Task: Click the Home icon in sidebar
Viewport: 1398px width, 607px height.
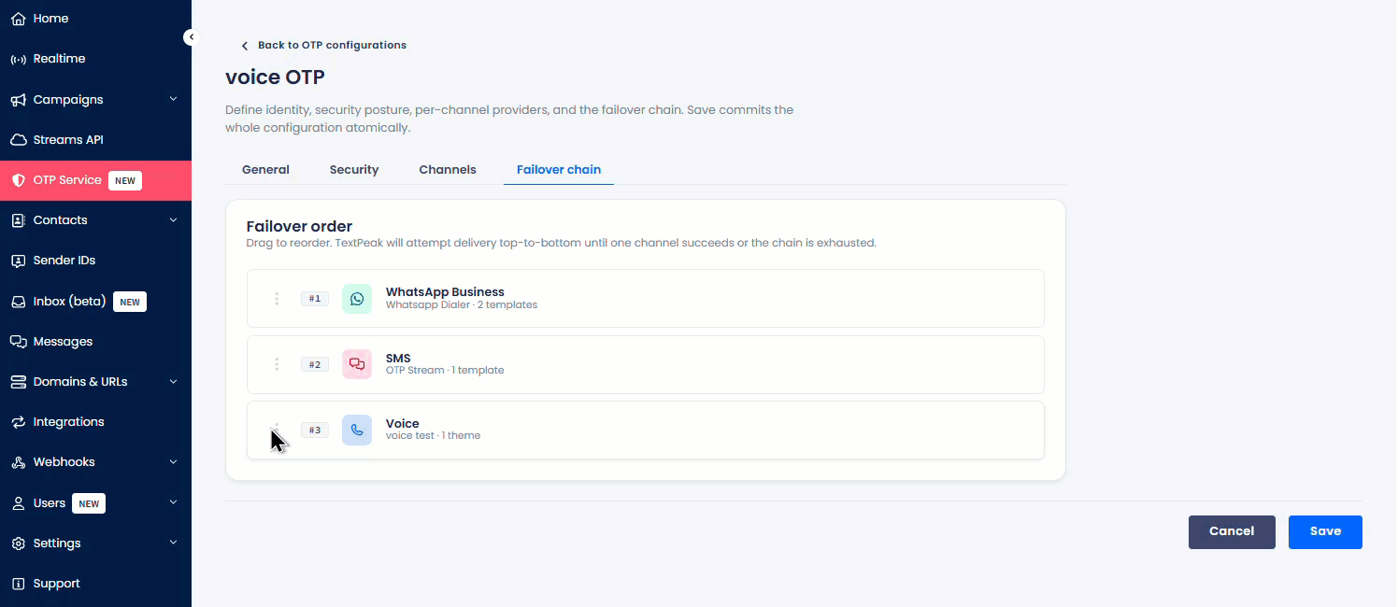Action: 18,19
